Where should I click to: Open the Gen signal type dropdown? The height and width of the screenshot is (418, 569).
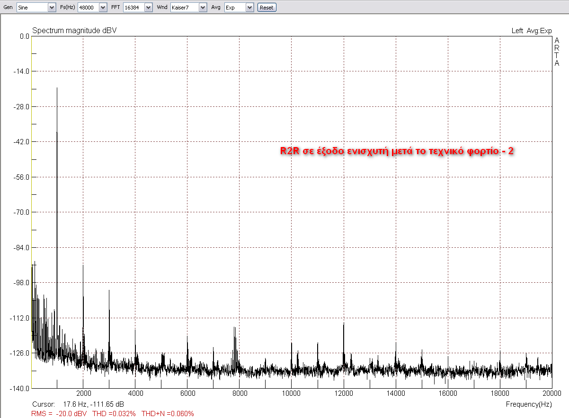tap(52, 7)
